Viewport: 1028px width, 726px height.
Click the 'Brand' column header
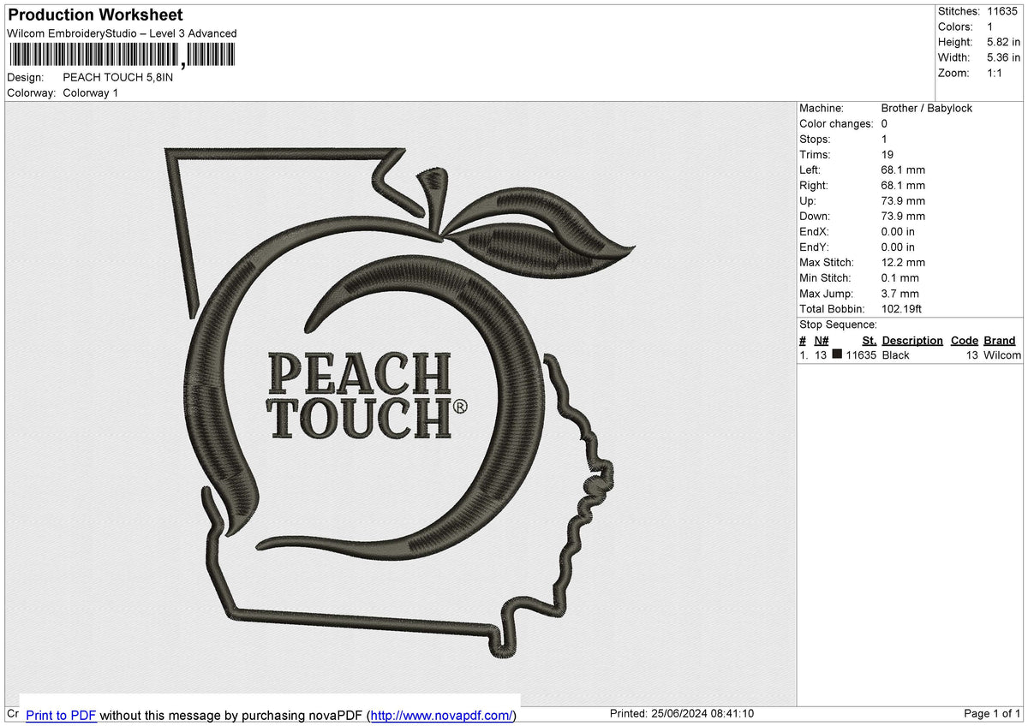click(1000, 340)
